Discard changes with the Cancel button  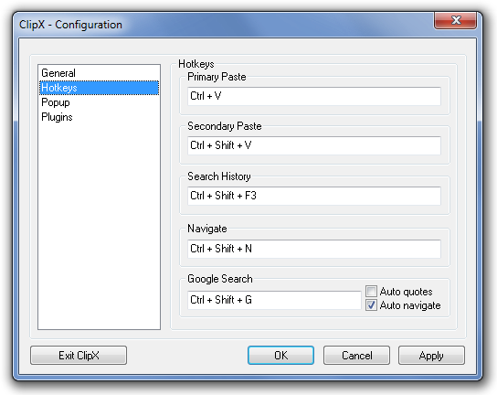(x=356, y=356)
